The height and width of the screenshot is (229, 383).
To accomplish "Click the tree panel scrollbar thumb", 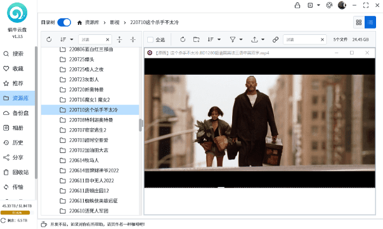I will point(140,125).
